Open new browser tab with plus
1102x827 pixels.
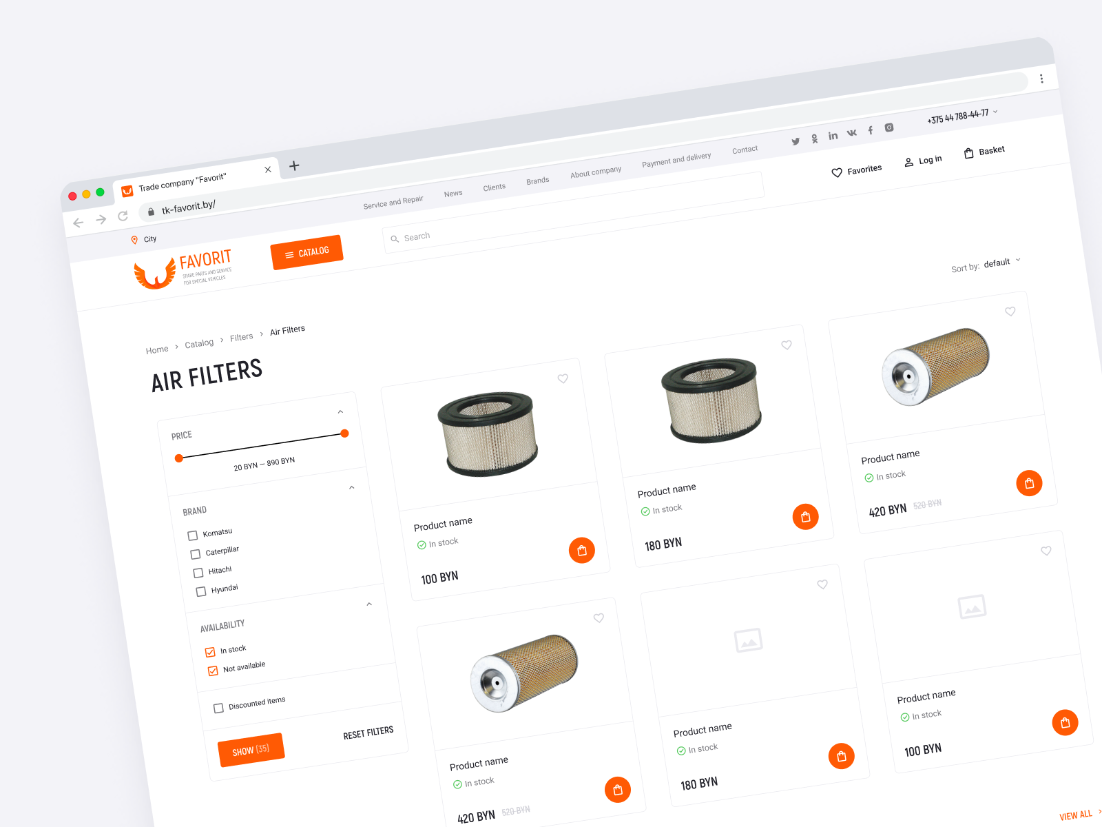[294, 165]
